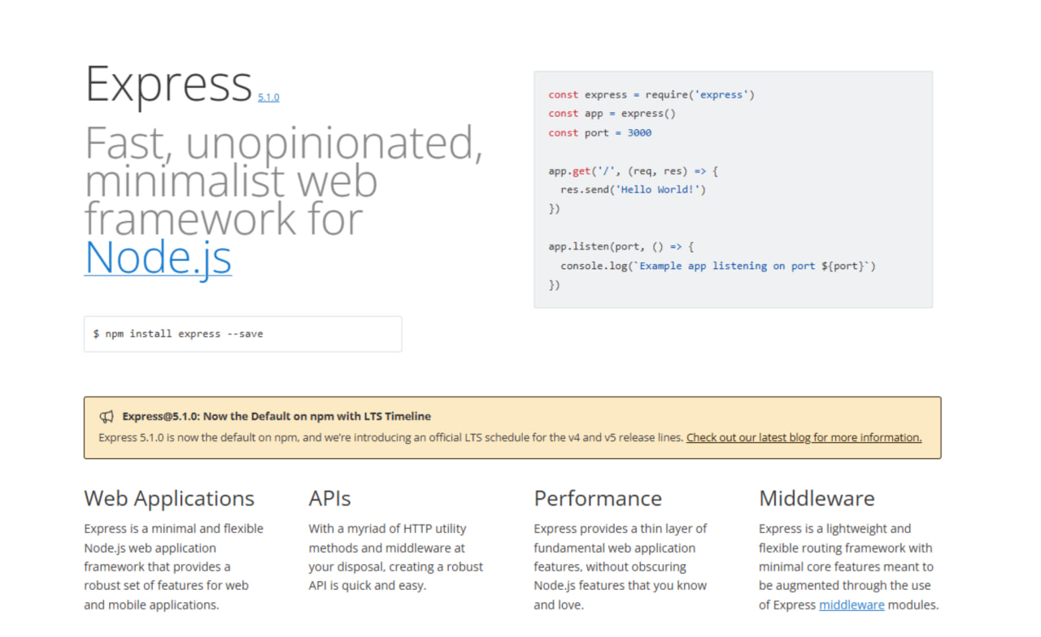
Task: Click the "const port = 3000" code line
Action: pos(599,132)
